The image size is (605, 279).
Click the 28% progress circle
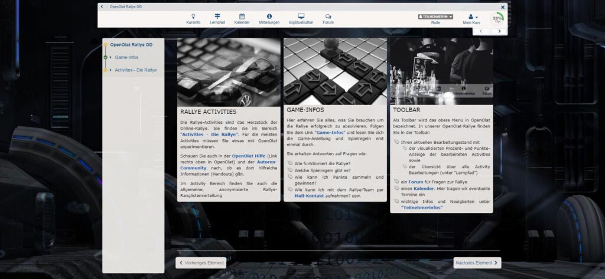point(497,18)
